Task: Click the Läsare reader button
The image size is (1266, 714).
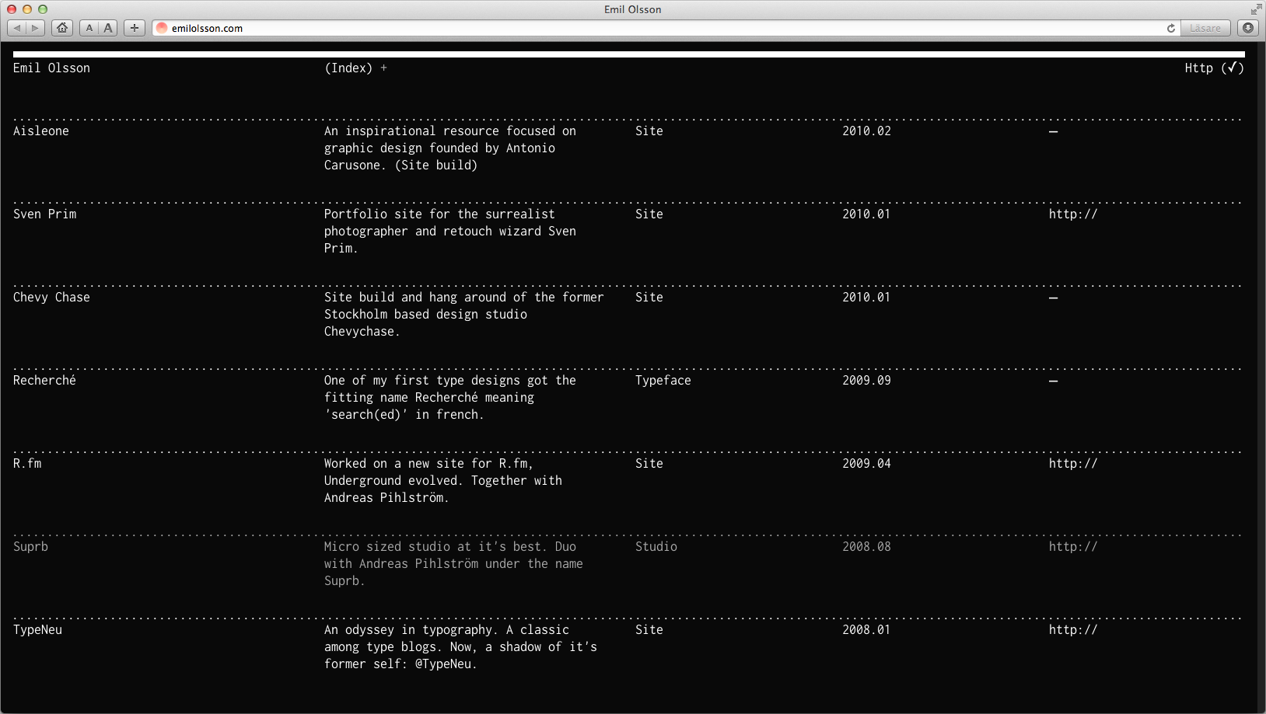Action: (1205, 28)
